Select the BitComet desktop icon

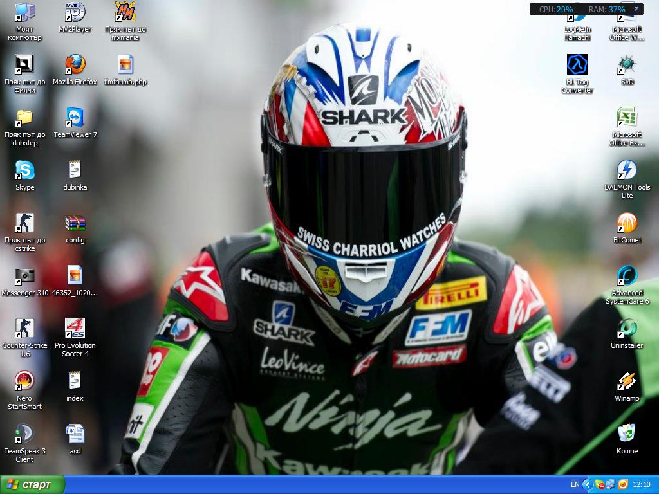627,223
